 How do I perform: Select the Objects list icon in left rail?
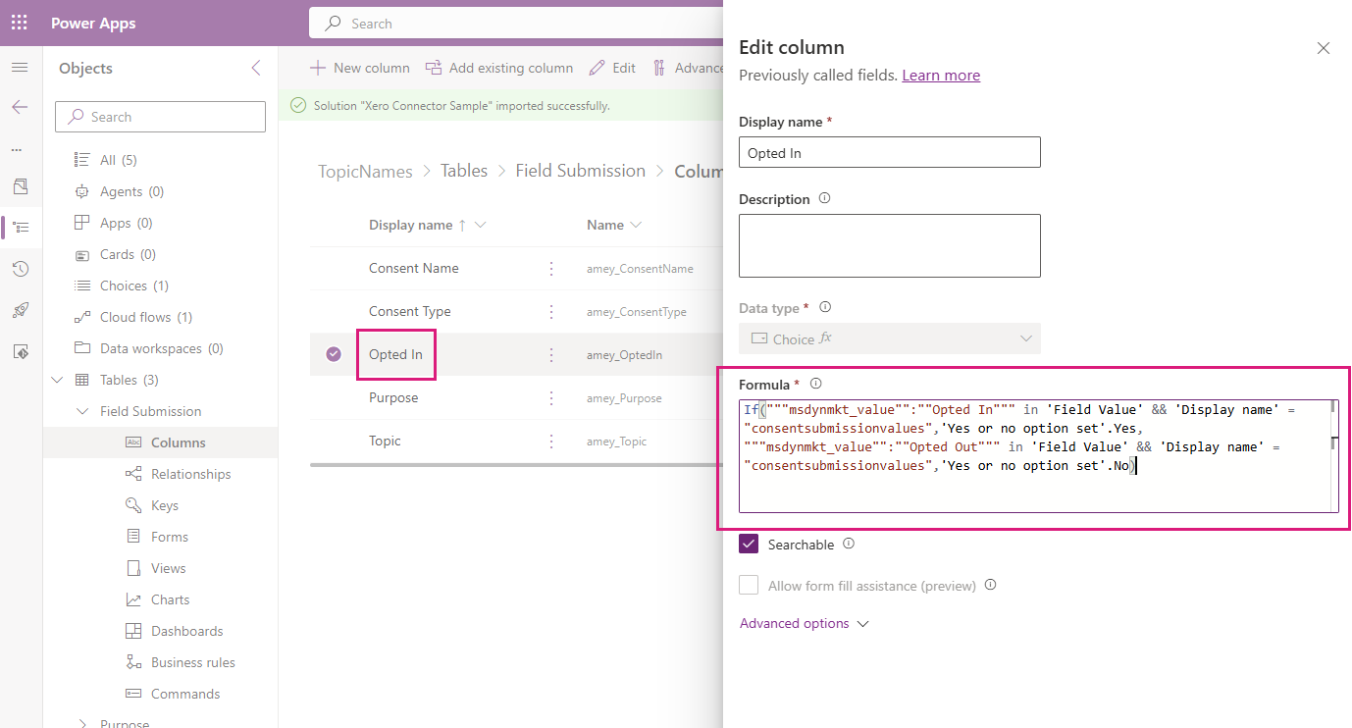(x=21, y=227)
